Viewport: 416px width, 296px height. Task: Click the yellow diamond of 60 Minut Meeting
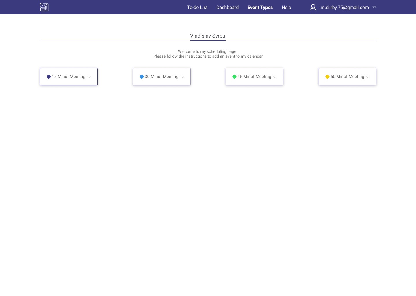point(327,77)
